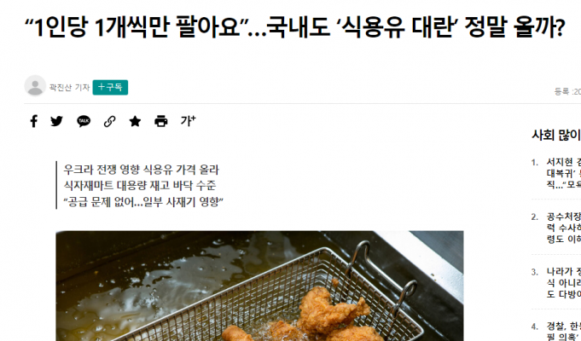
Task: Click the 등록 date text
Action: coord(567,91)
